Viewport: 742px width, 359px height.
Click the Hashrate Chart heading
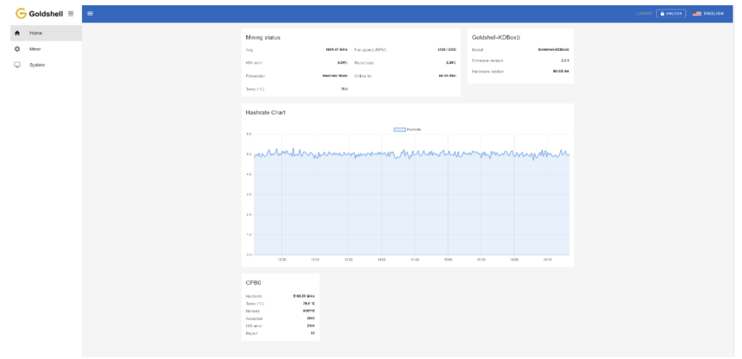pos(265,112)
